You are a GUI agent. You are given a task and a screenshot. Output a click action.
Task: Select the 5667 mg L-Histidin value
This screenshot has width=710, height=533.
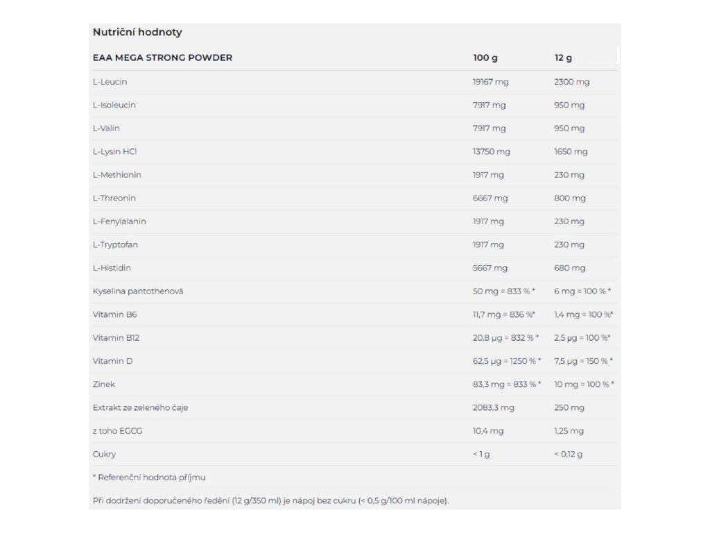pyautogui.click(x=490, y=268)
